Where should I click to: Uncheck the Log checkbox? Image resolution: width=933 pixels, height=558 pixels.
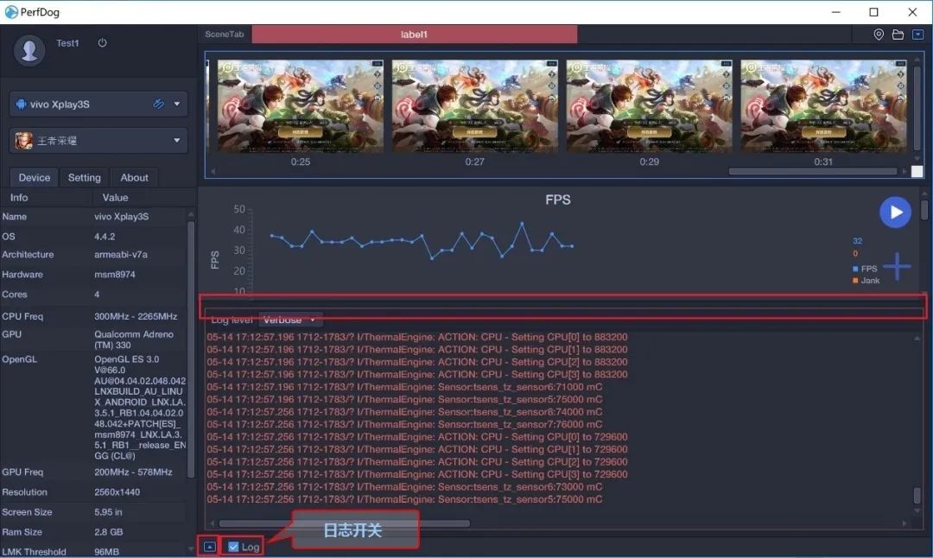tap(233, 547)
